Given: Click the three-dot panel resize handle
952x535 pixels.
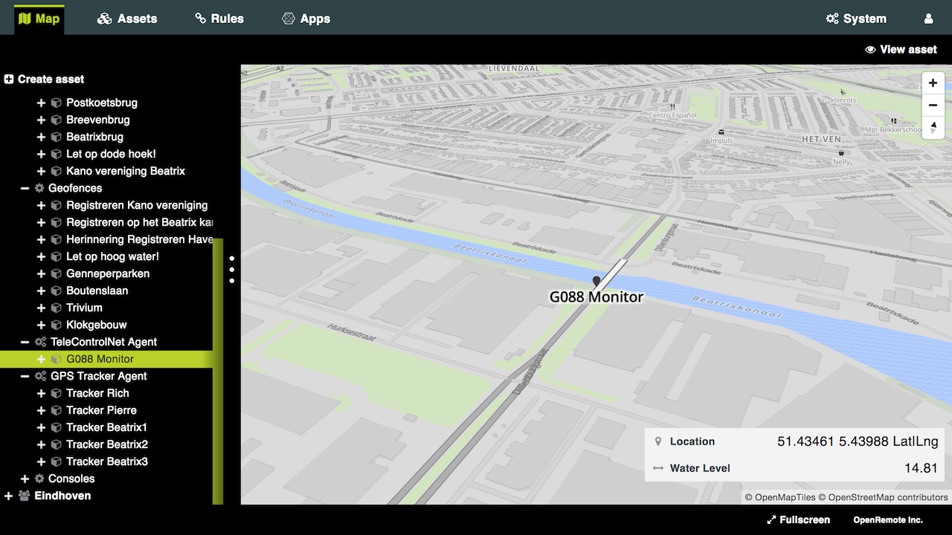Looking at the screenshot, I should (232, 269).
